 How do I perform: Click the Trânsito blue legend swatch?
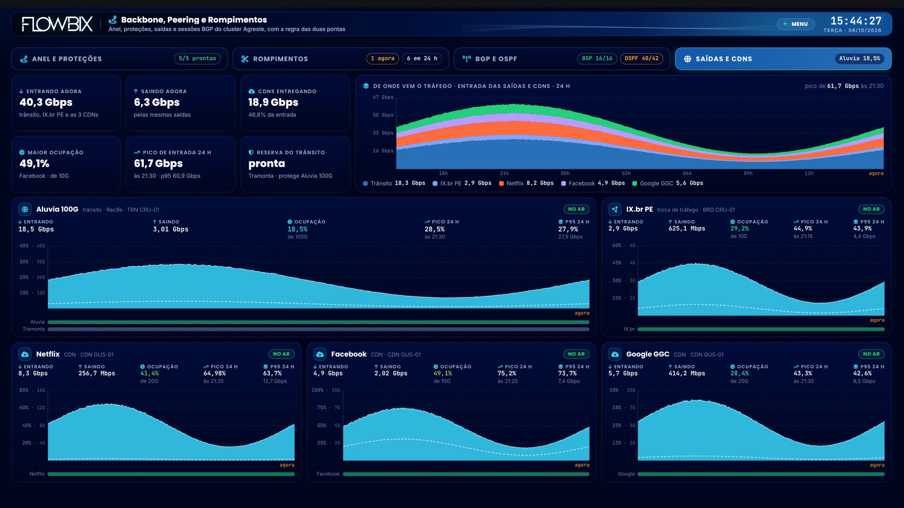pos(365,183)
